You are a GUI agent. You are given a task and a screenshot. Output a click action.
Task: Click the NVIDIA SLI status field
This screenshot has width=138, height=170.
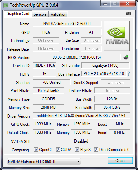pyautogui.click(x=81, y=141)
